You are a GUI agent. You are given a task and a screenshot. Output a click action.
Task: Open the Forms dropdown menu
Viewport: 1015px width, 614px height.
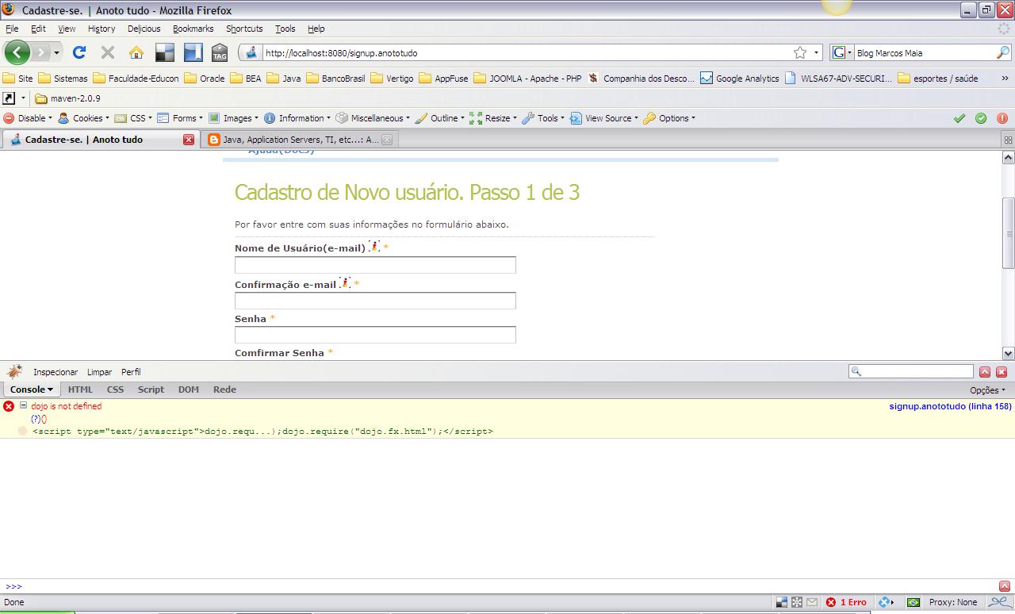[x=180, y=118]
